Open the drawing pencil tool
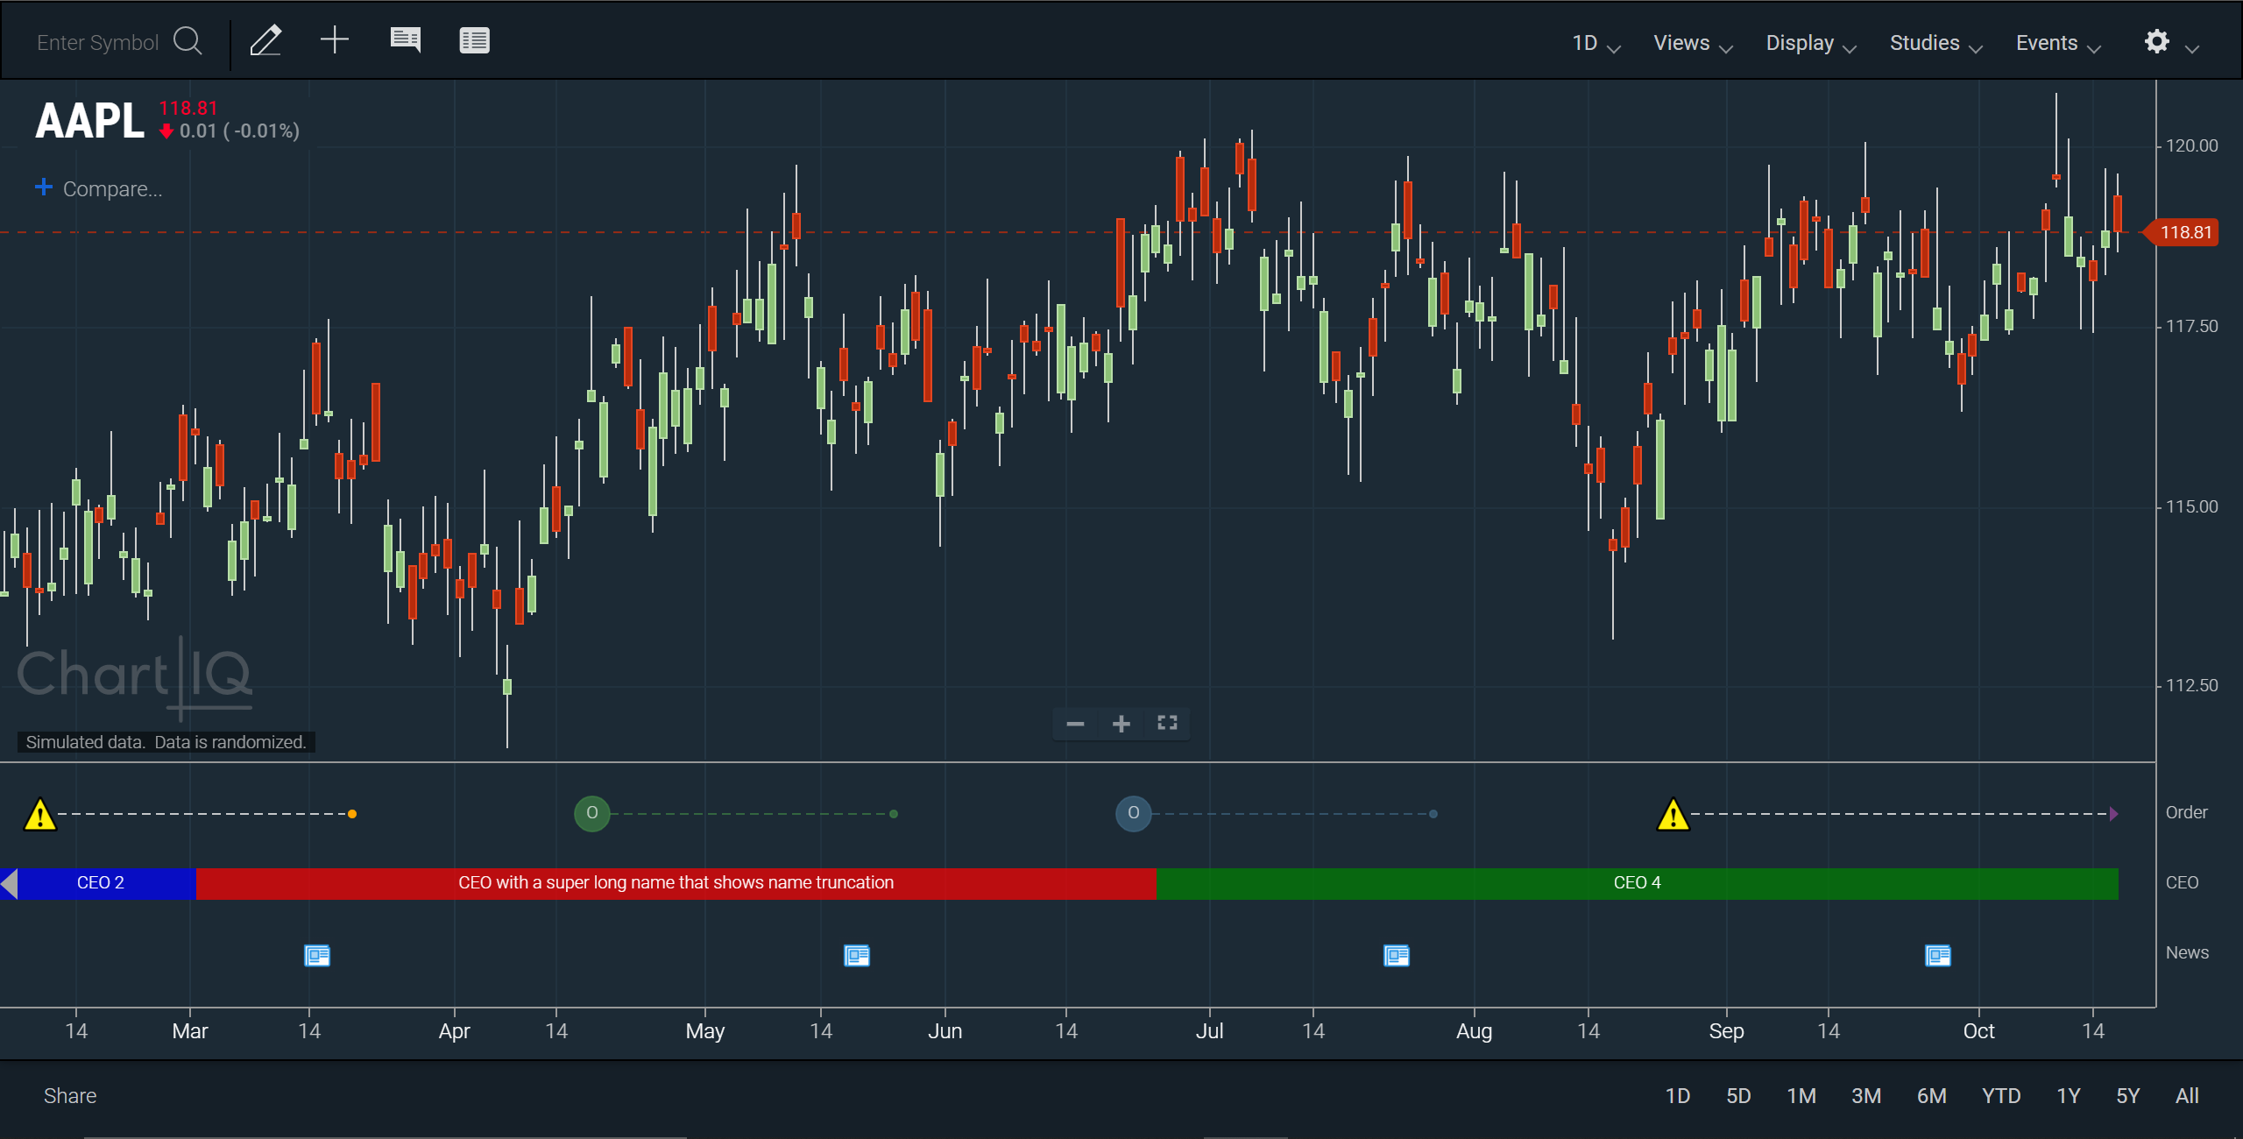This screenshot has height=1139, width=2243. pos(265,41)
